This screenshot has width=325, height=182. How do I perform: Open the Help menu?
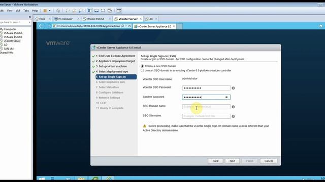(x=35, y=11)
